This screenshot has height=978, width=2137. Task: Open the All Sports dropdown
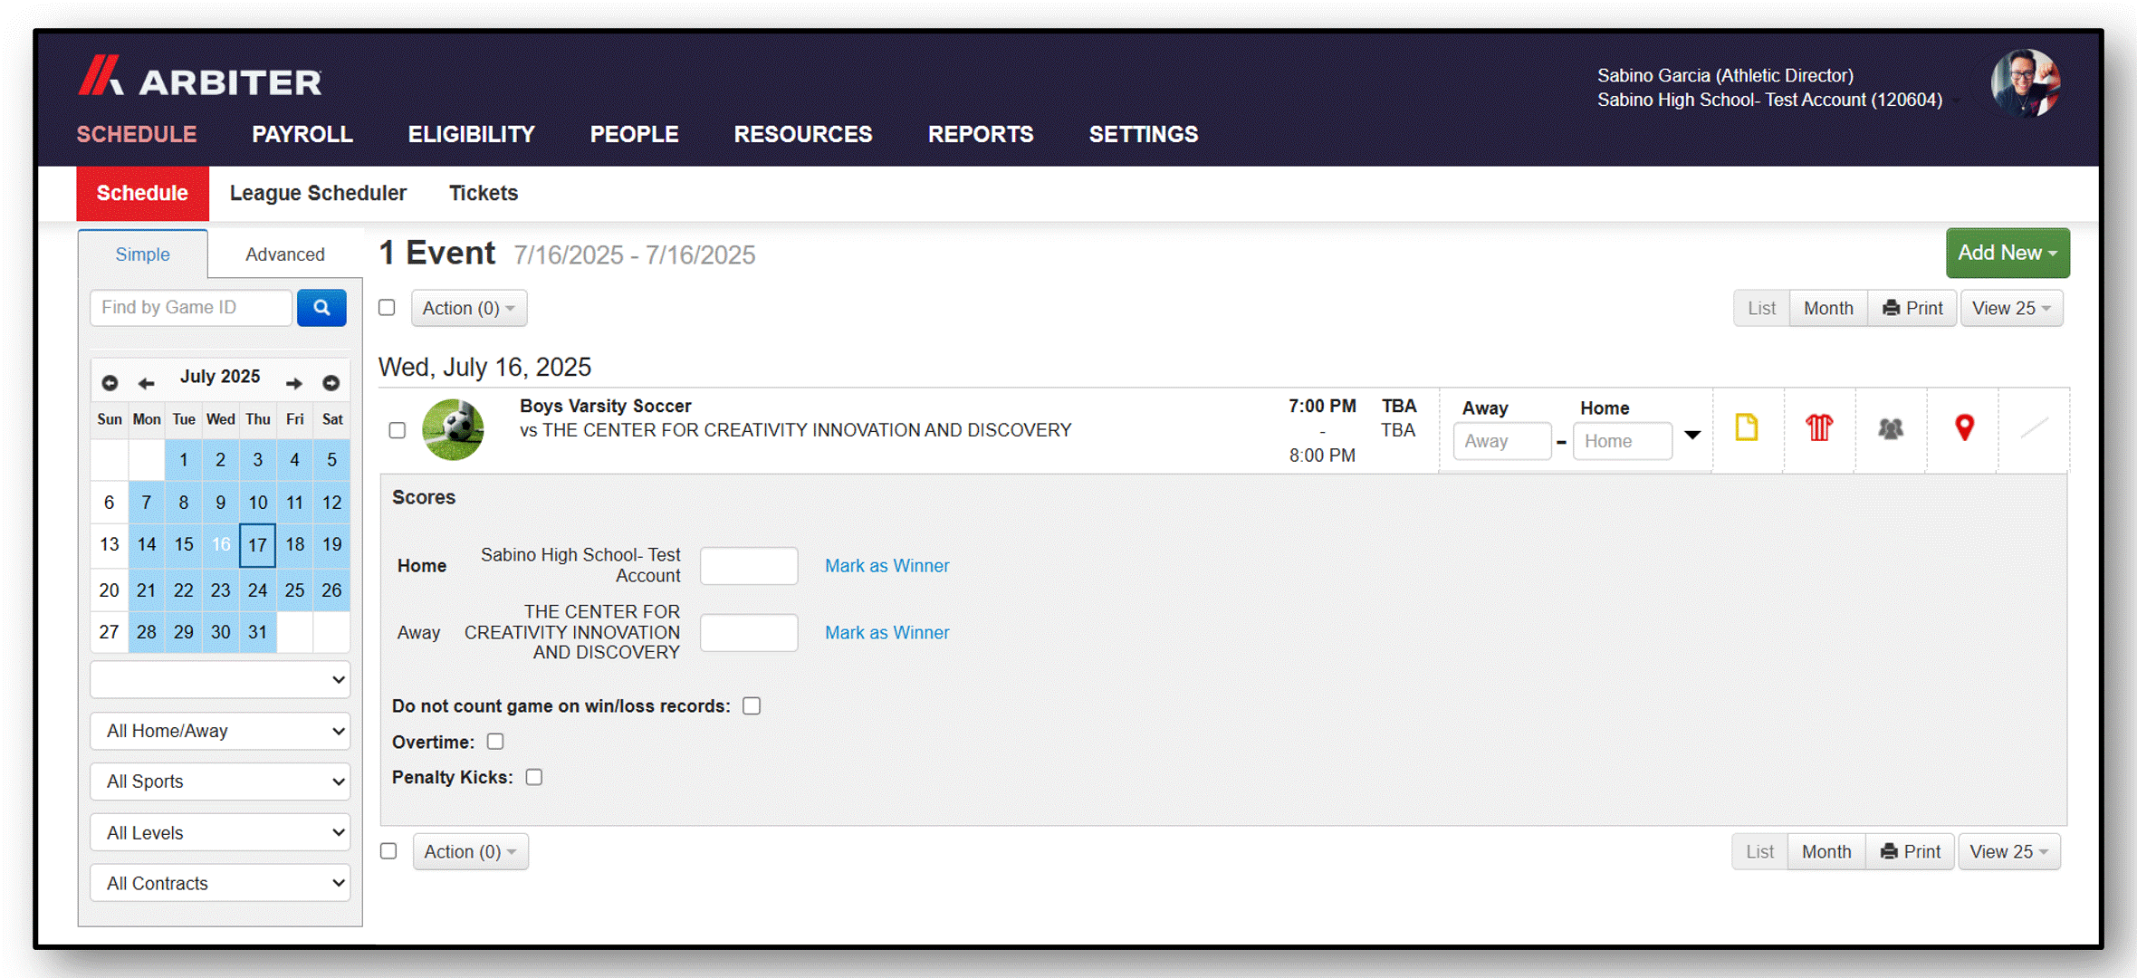point(220,781)
